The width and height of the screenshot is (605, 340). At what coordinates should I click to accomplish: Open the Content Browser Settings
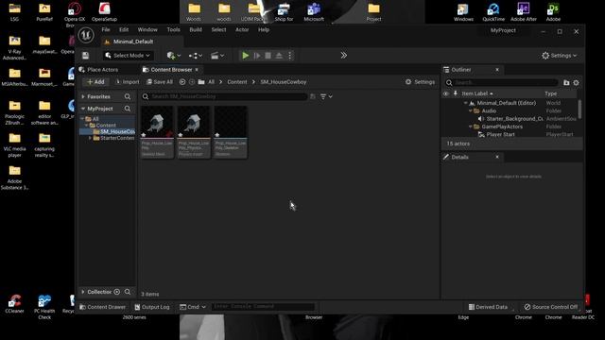(420, 82)
